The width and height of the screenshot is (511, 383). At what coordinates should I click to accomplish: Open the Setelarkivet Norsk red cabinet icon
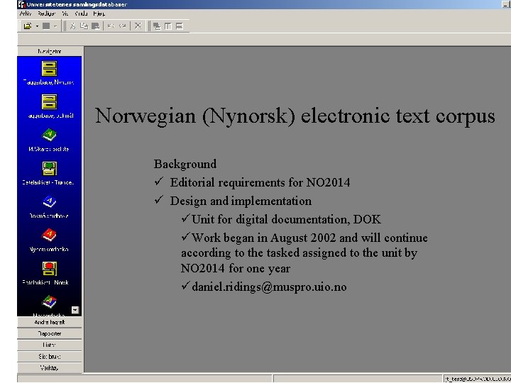tap(49, 268)
